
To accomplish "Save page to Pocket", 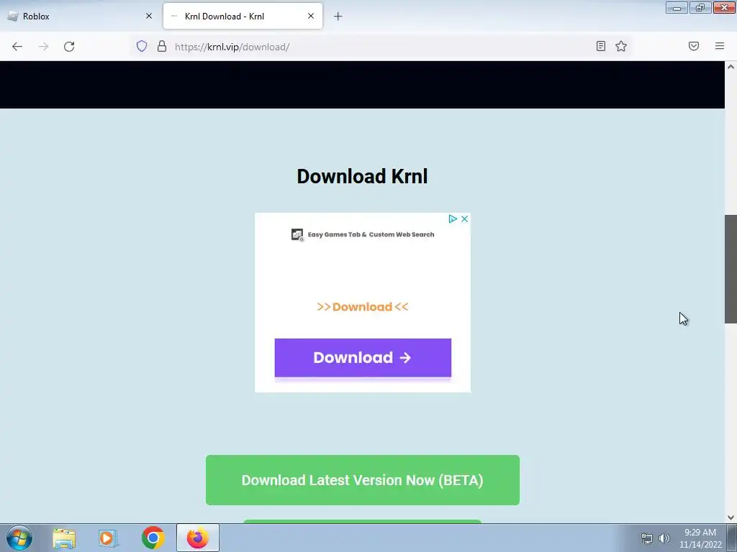I will (x=694, y=46).
